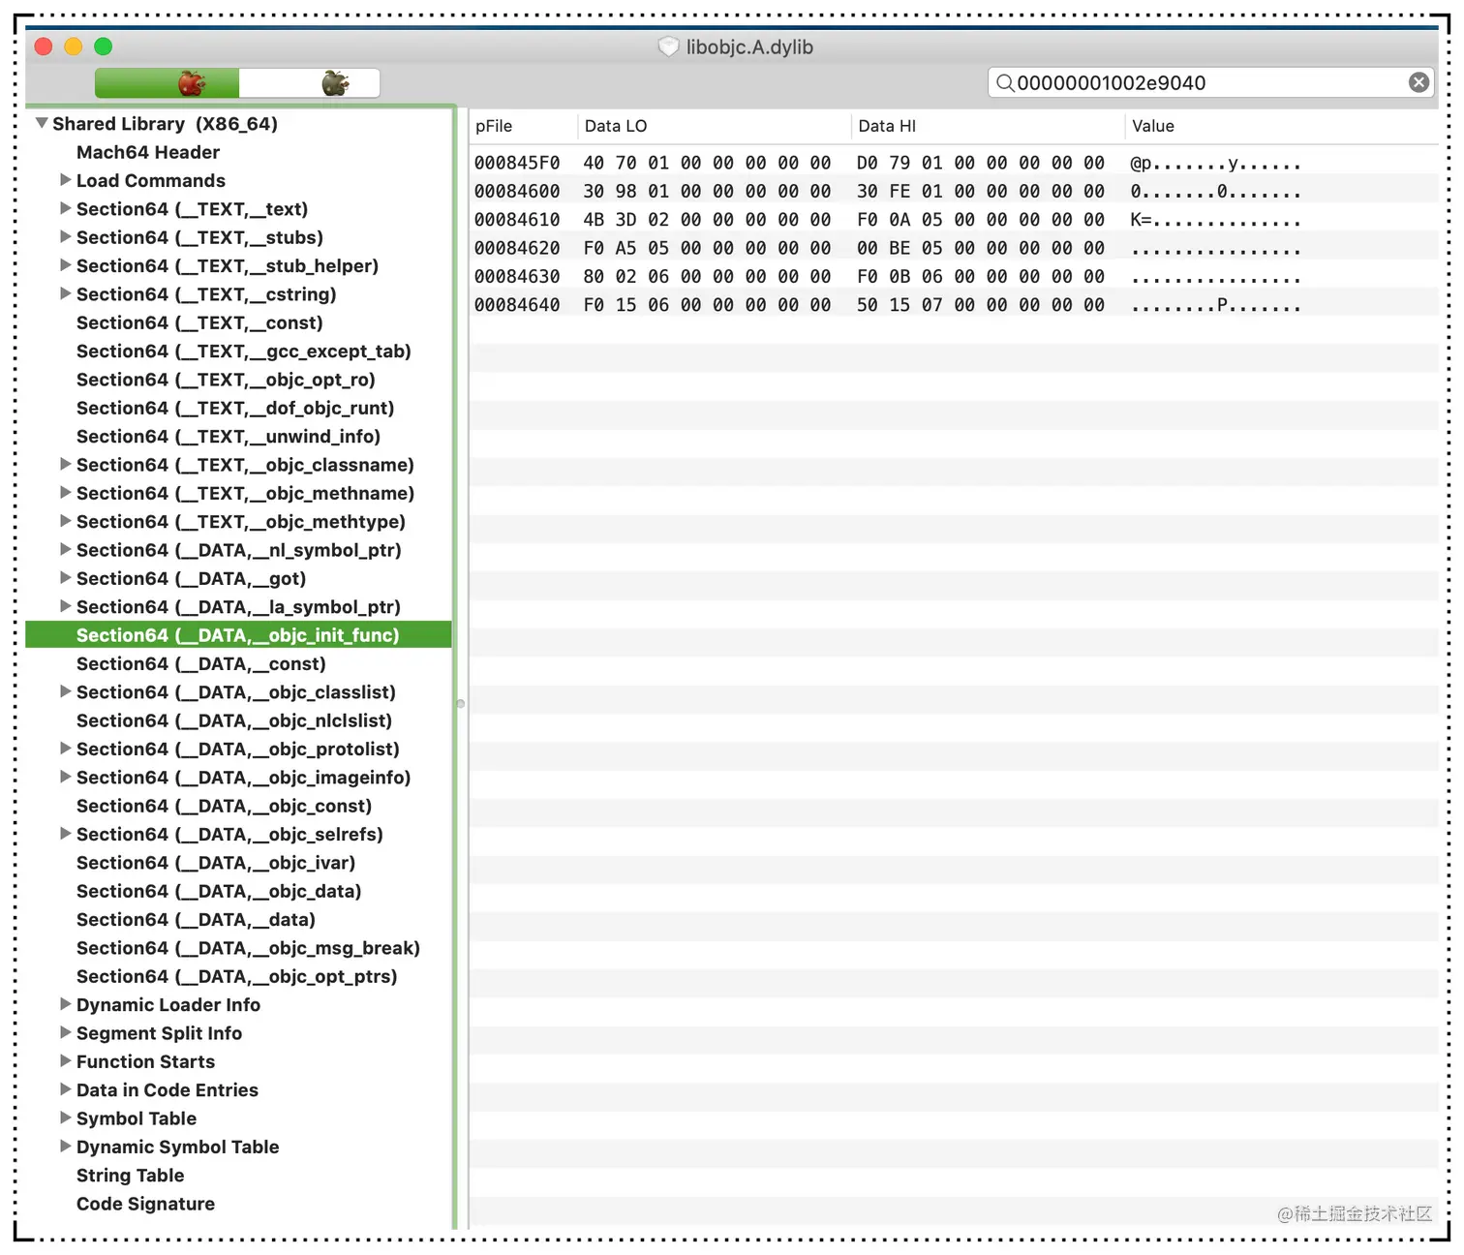The height and width of the screenshot is (1255, 1464).
Task: Expand Section64 (__TEXT,__cstring)
Action: pos(65,293)
